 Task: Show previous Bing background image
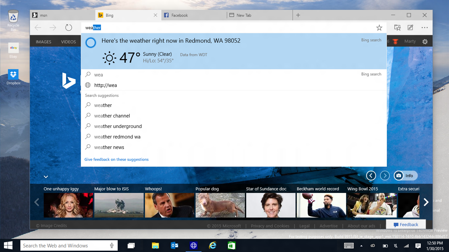(x=371, y=176)
